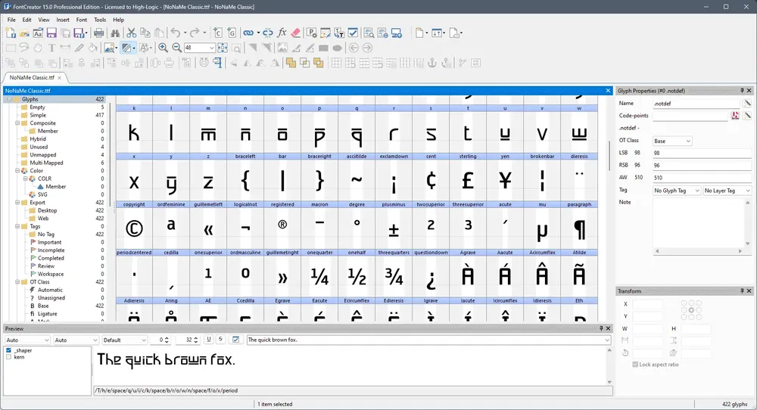
Task: Collapse the OT Class tree node
Action: coord(17,281)
